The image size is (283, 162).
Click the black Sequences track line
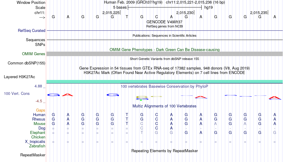click(x=165, y=40)
